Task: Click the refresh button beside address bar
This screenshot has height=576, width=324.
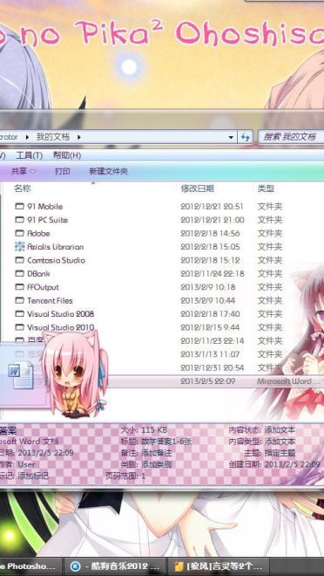Action: coord(246,137)
